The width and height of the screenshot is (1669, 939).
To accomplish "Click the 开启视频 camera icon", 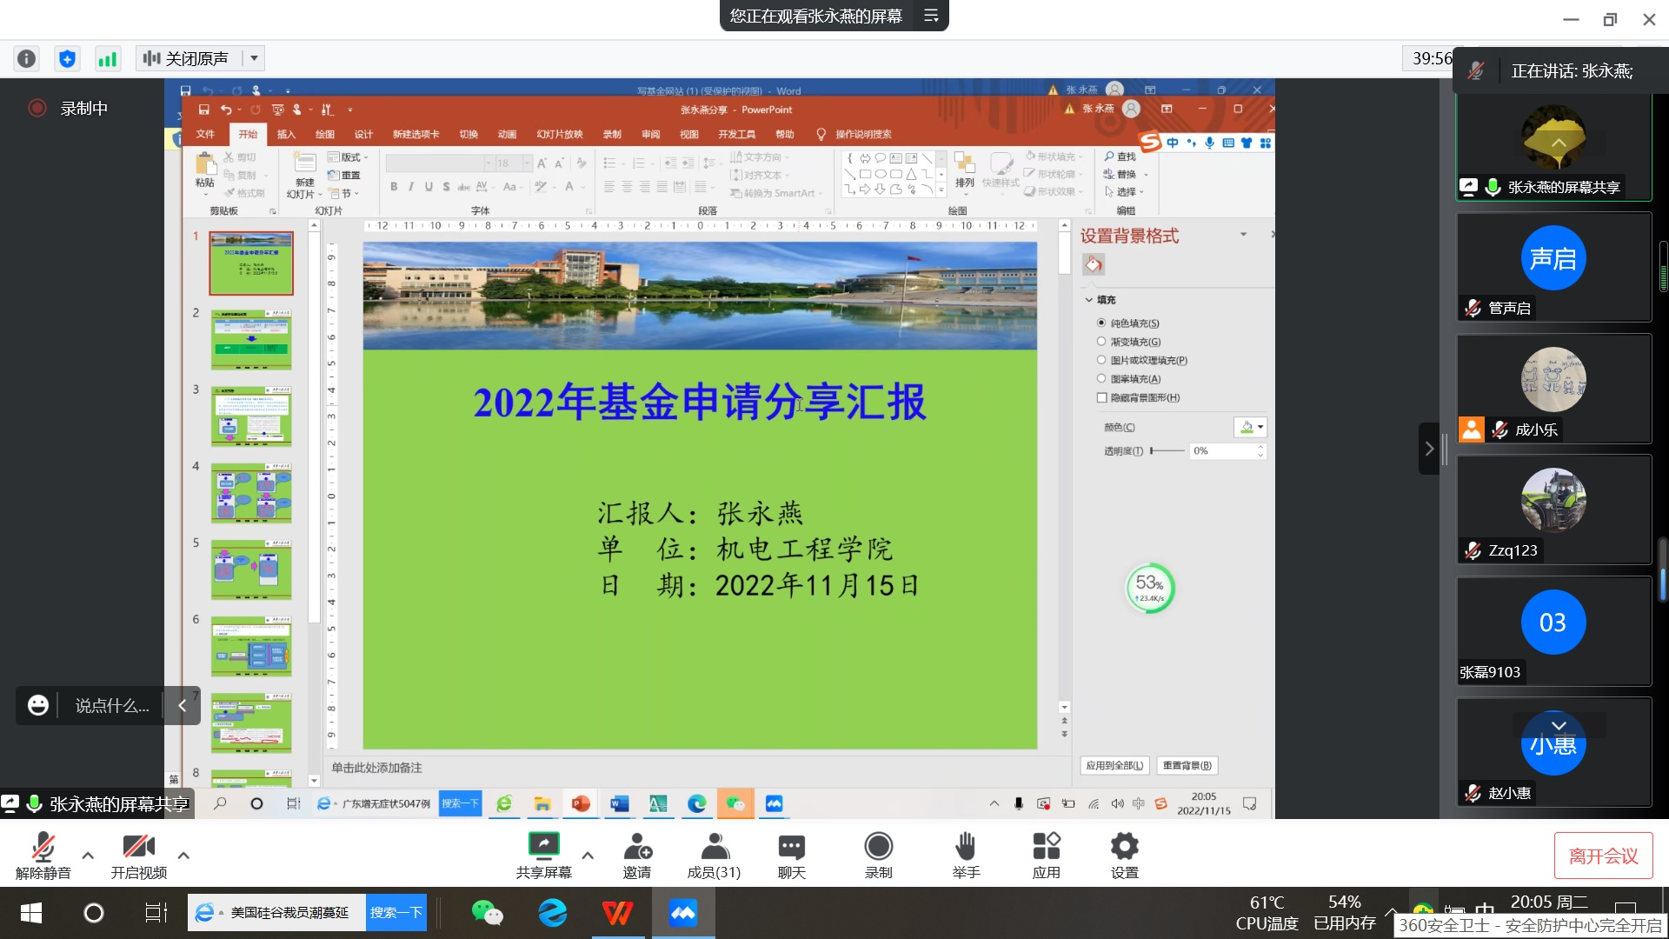I will coord(138,847).
